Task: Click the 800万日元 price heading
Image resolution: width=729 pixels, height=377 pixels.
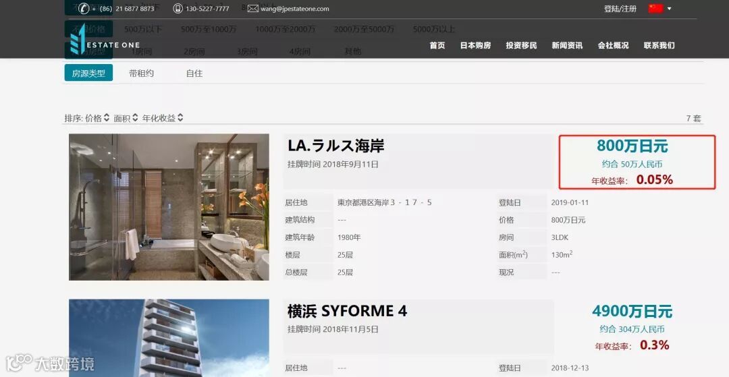Action: click(632, 146)
